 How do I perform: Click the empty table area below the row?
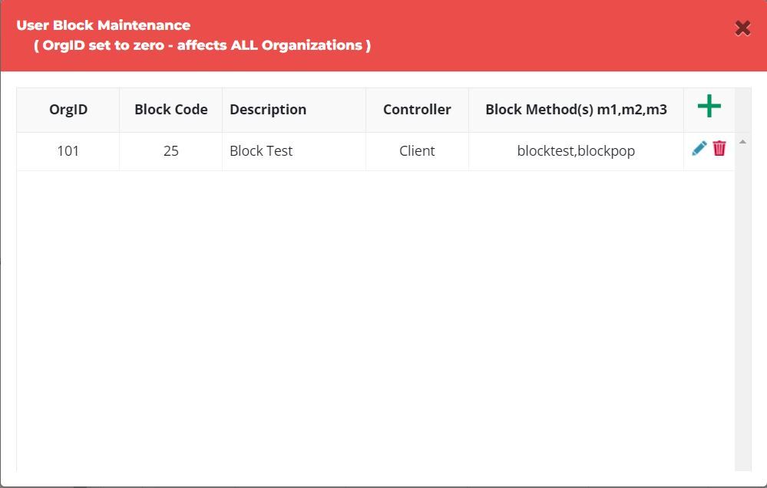(x=375, y=321)
